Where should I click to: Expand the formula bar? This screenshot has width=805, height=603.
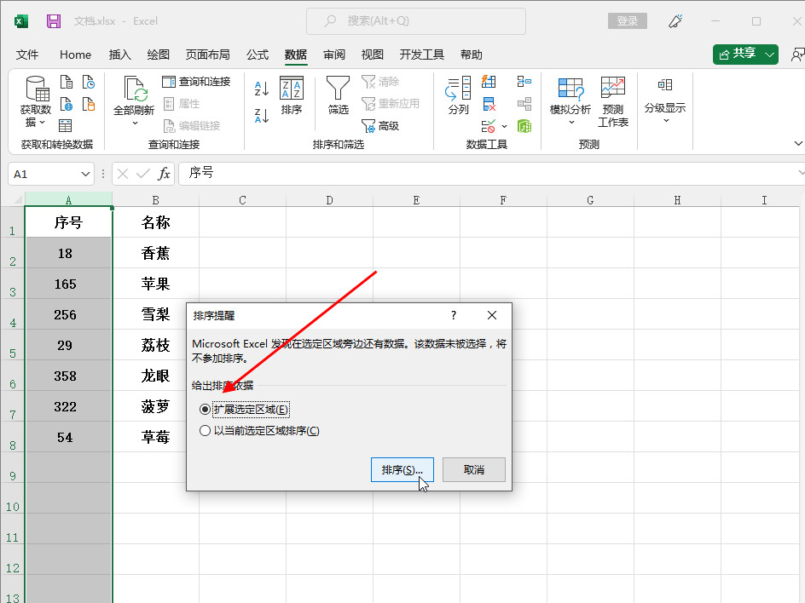click(801, 173)
